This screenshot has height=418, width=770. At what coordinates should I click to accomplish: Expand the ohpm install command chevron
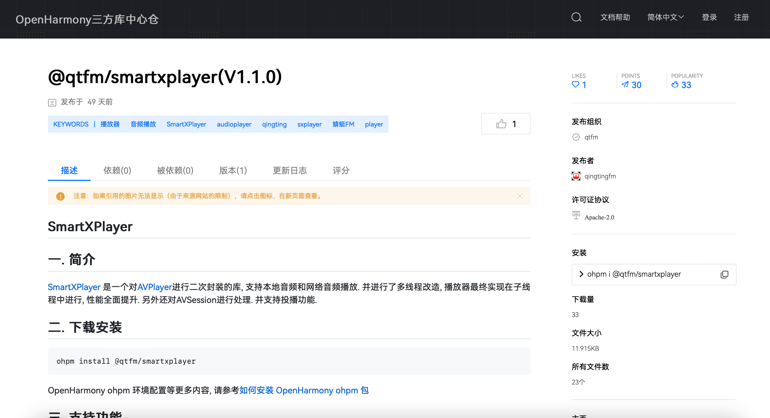(x=581, y=274)
